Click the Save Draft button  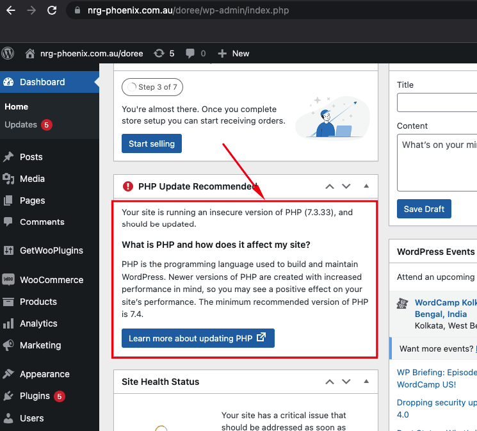coord(424,209)
